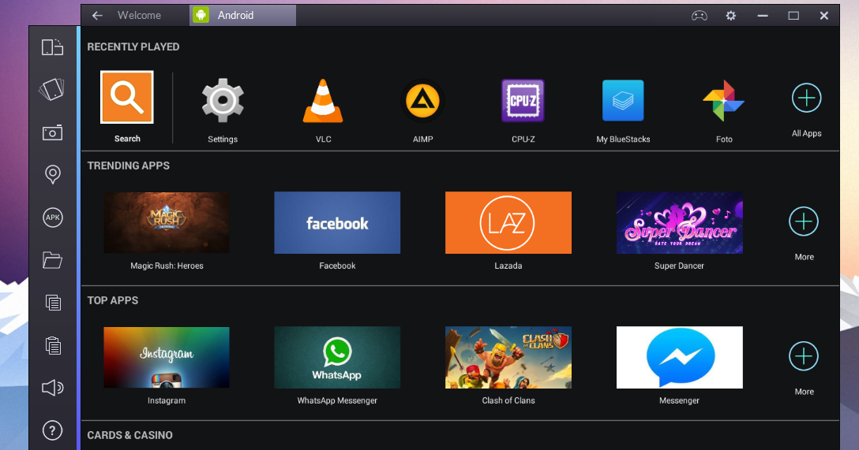Adjust volume via speaker sidebar icon
The height and width of the screenshot is (450, 859).
[x=53, y=388]
